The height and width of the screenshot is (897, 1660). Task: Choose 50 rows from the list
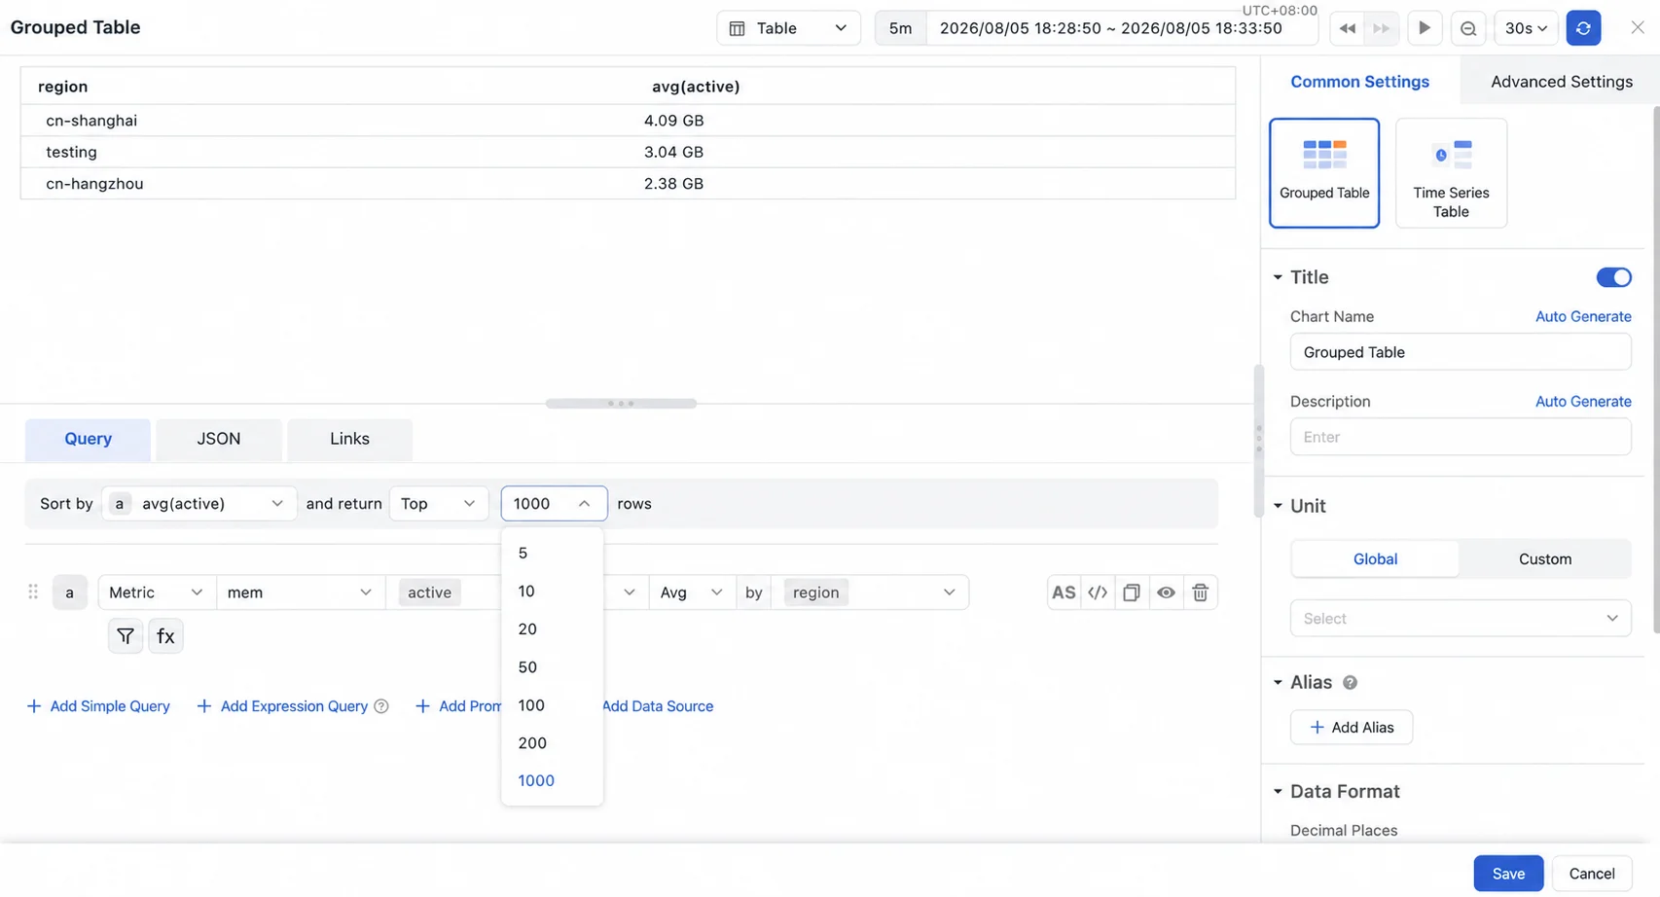click(x=552, y=667)
